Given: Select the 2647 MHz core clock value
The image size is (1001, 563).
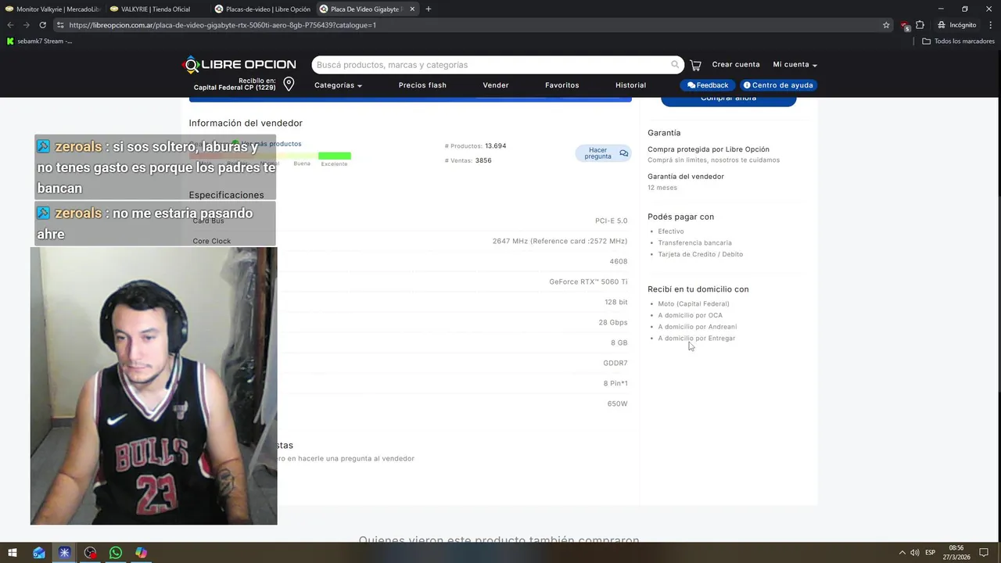Looking at the screenshot, I should coord(560,242).
